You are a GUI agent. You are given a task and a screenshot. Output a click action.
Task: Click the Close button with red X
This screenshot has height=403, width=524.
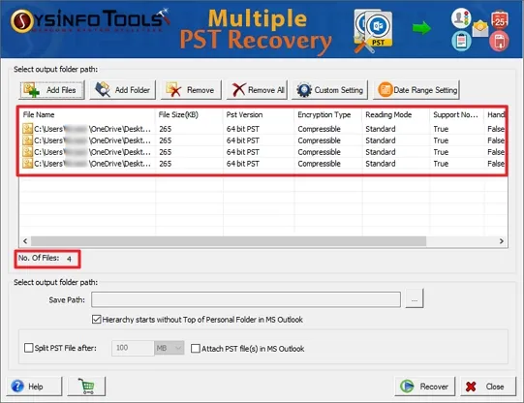click(x=488, y=387)
